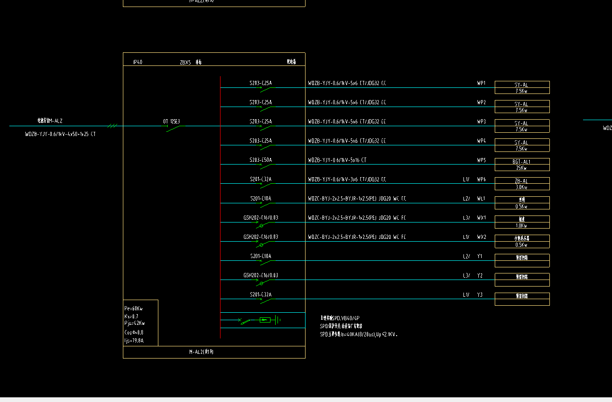Click the WDZB-YJY-0.6/1kV-5x16 CT cable text
Image resolution: width=612 pixels, height=402 pixels.
coord(337,160)
